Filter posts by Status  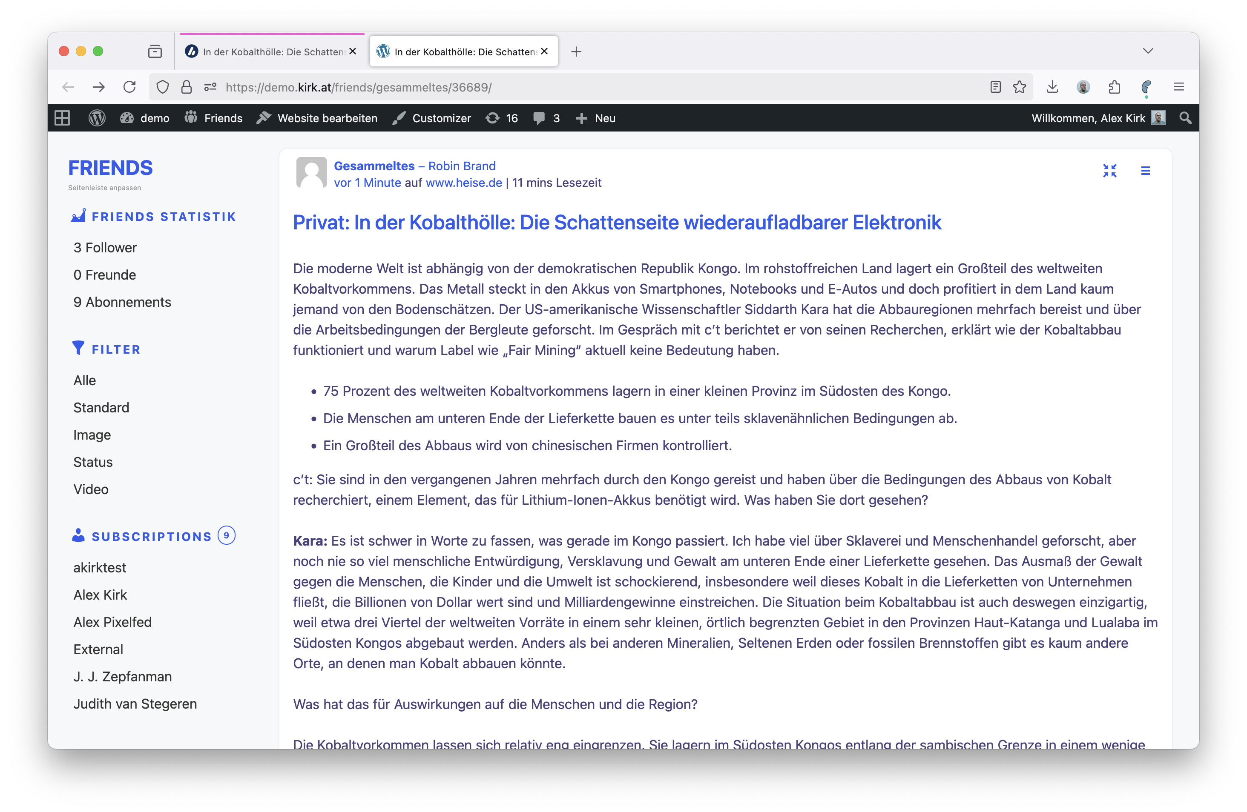pos(93,462)
